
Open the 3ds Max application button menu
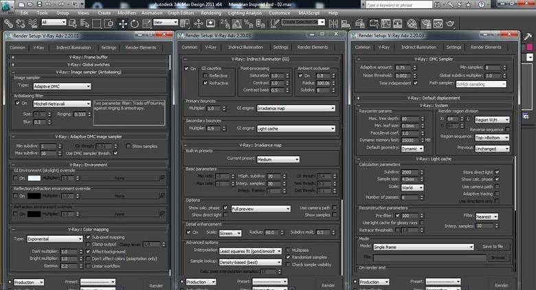[7, 6]
